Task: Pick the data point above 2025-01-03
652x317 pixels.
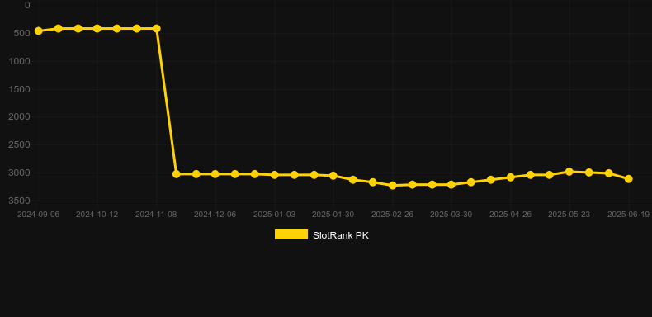Action: [275, 175]
